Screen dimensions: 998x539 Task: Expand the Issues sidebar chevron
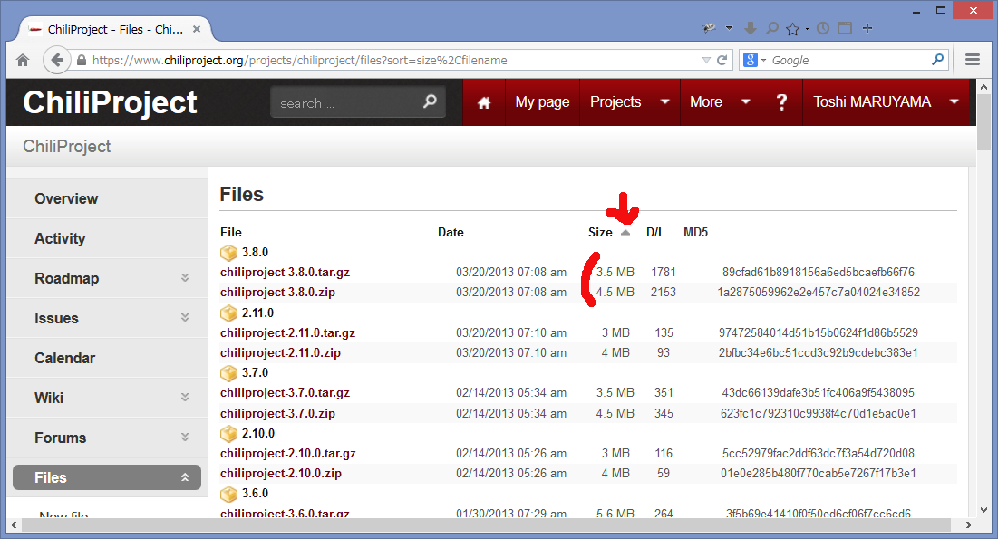point(185,317)
